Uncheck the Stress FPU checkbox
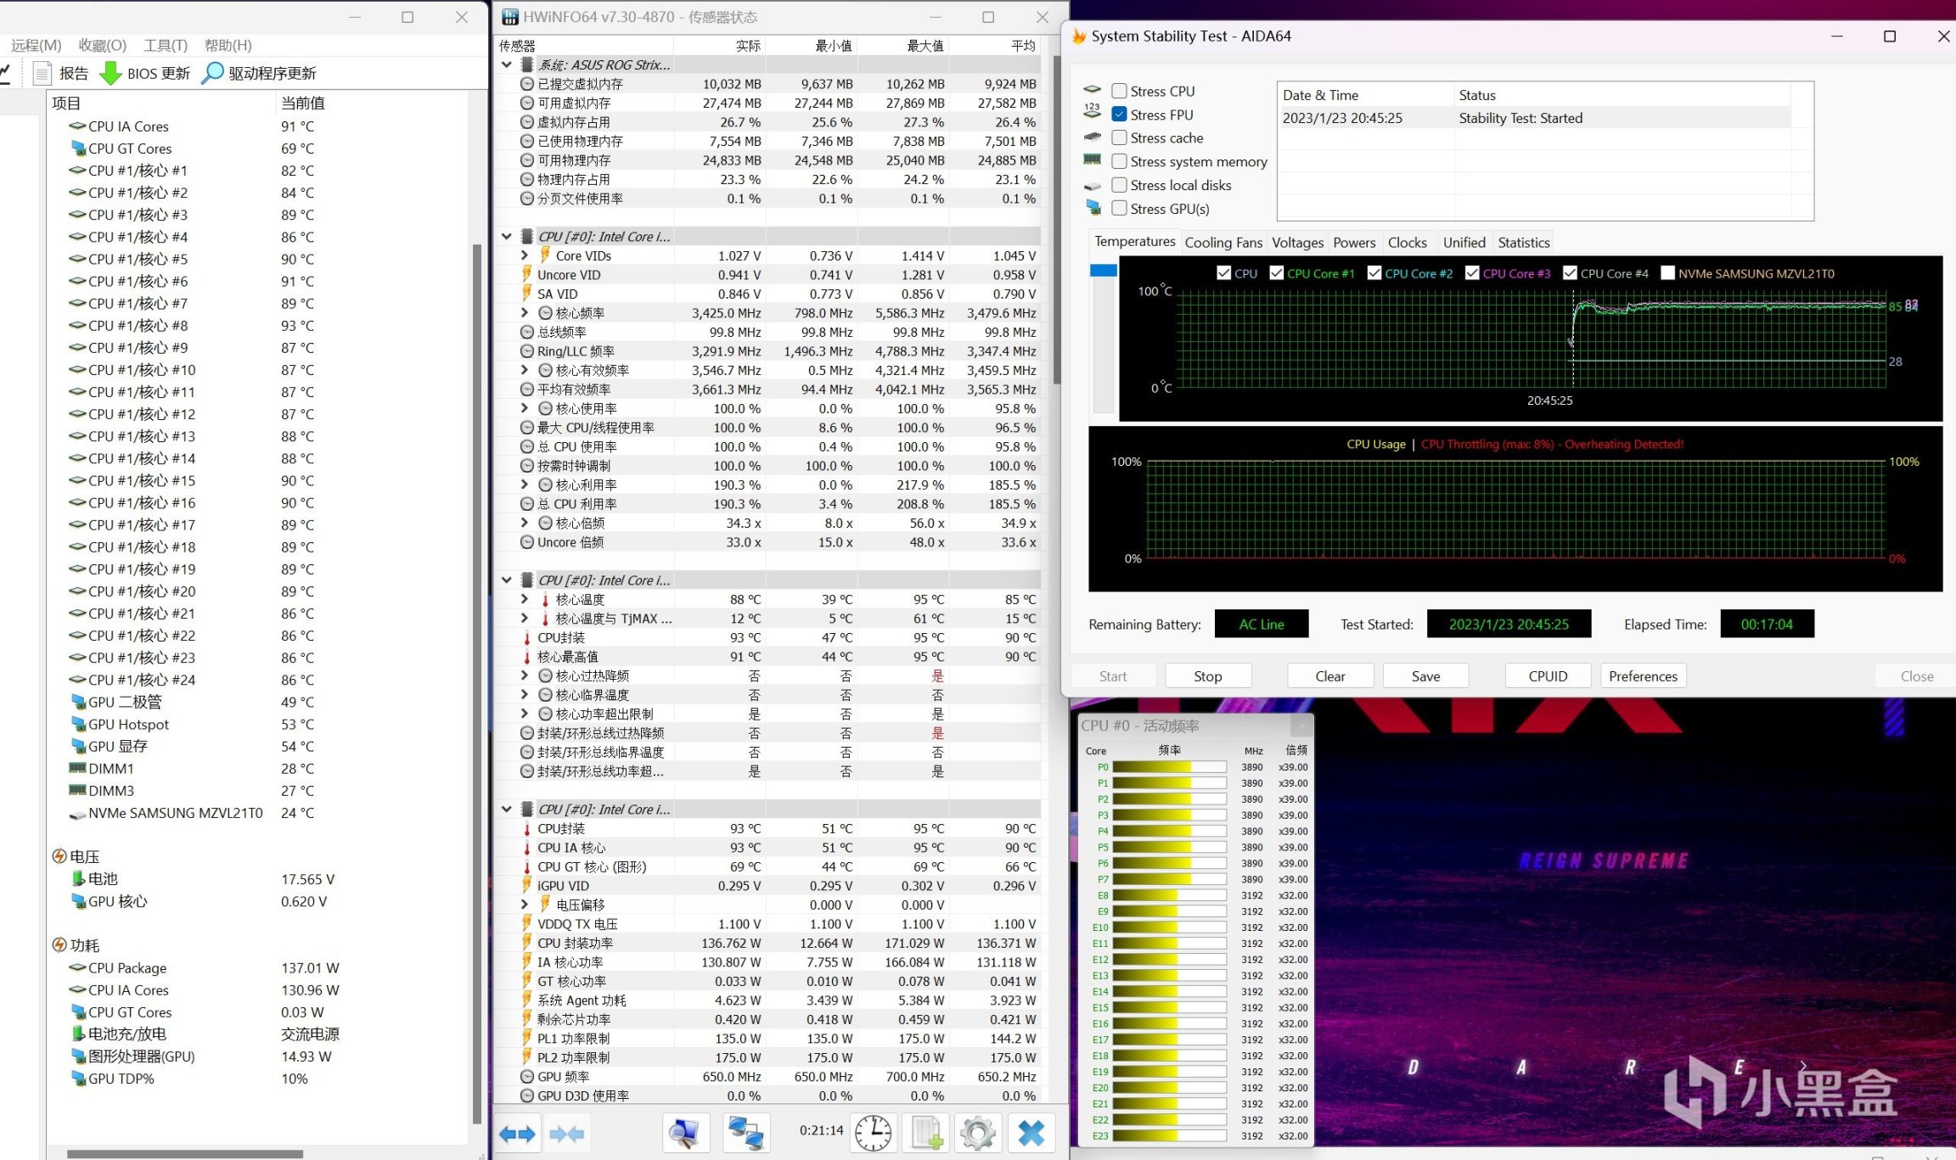 click(x=1120, y=115)
